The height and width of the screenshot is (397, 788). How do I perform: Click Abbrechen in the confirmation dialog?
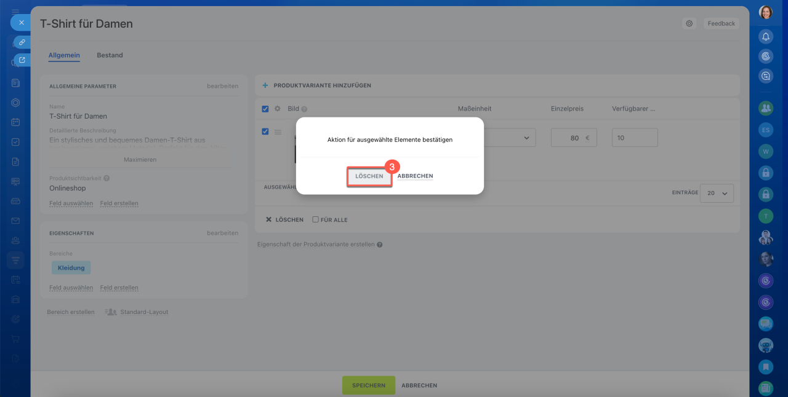(415, 176)
